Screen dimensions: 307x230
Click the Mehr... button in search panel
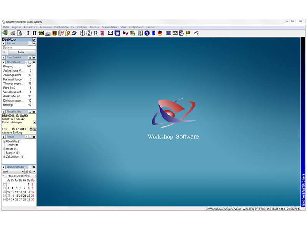tap(22, 52)
